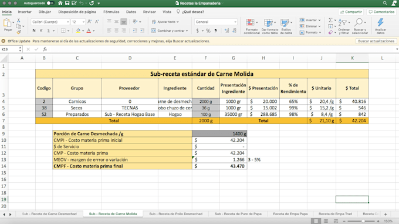Viewport: 399px width, 224px height.
Task: Dismiss the Office Update notification
Action: pos(4,41)
